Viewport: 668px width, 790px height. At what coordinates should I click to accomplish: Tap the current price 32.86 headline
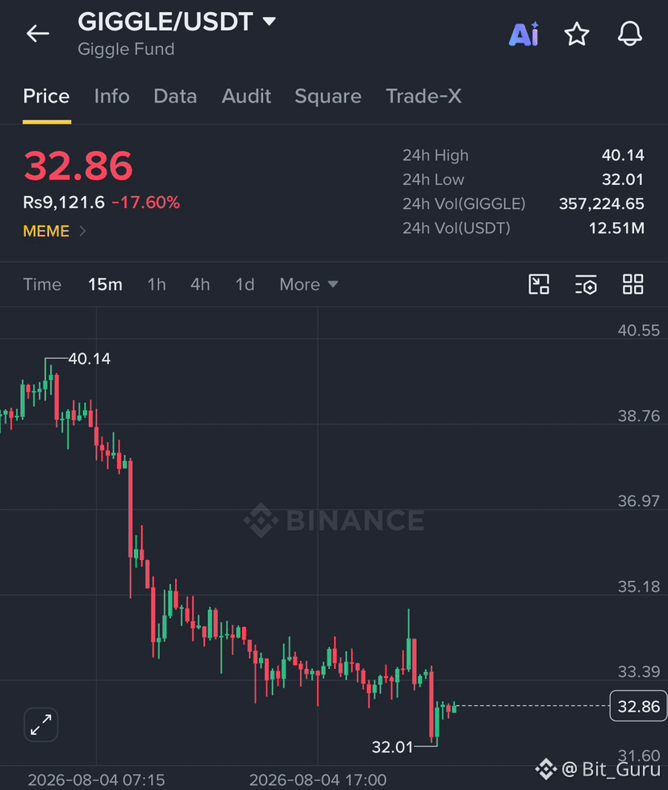pos(78,165)
